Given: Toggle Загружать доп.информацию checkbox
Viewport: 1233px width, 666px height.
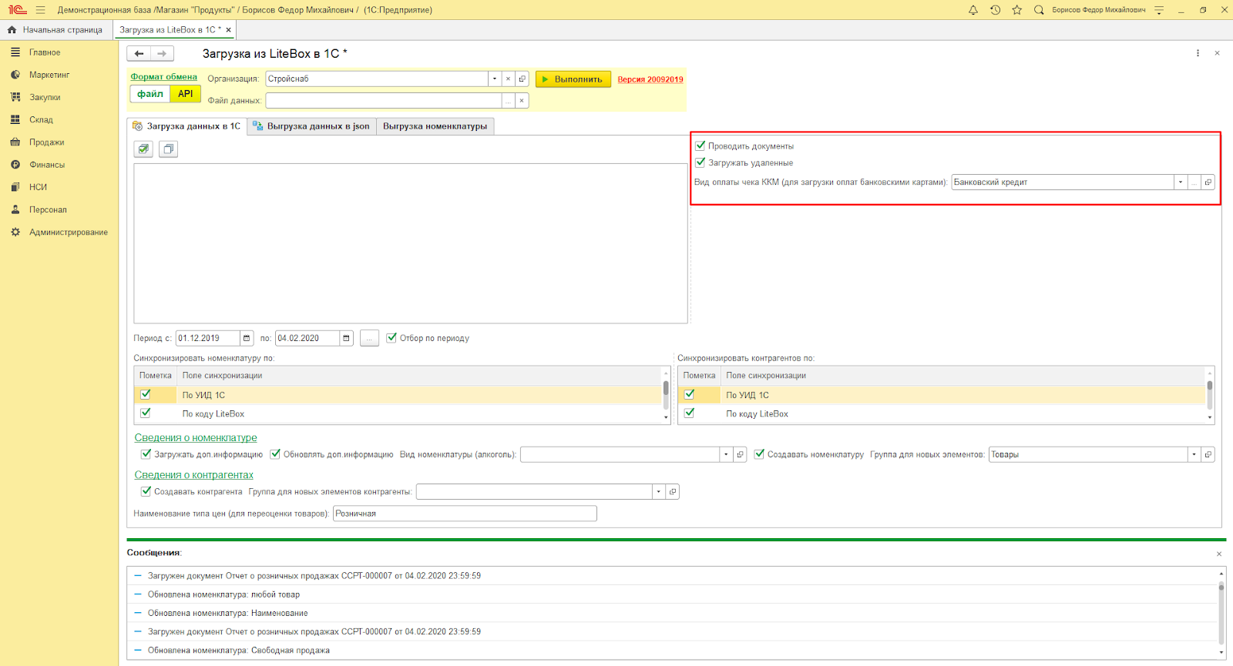Looking at the screenshot, I should (x=146, y=454).
